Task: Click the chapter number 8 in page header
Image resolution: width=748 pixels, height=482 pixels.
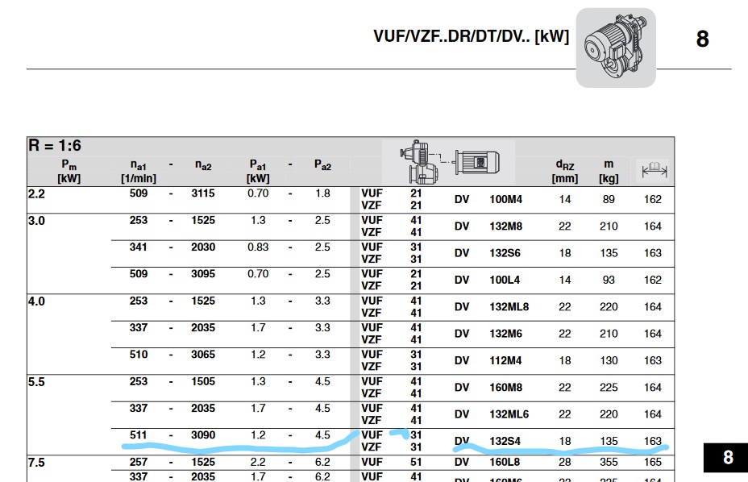Action: [702, 39]
